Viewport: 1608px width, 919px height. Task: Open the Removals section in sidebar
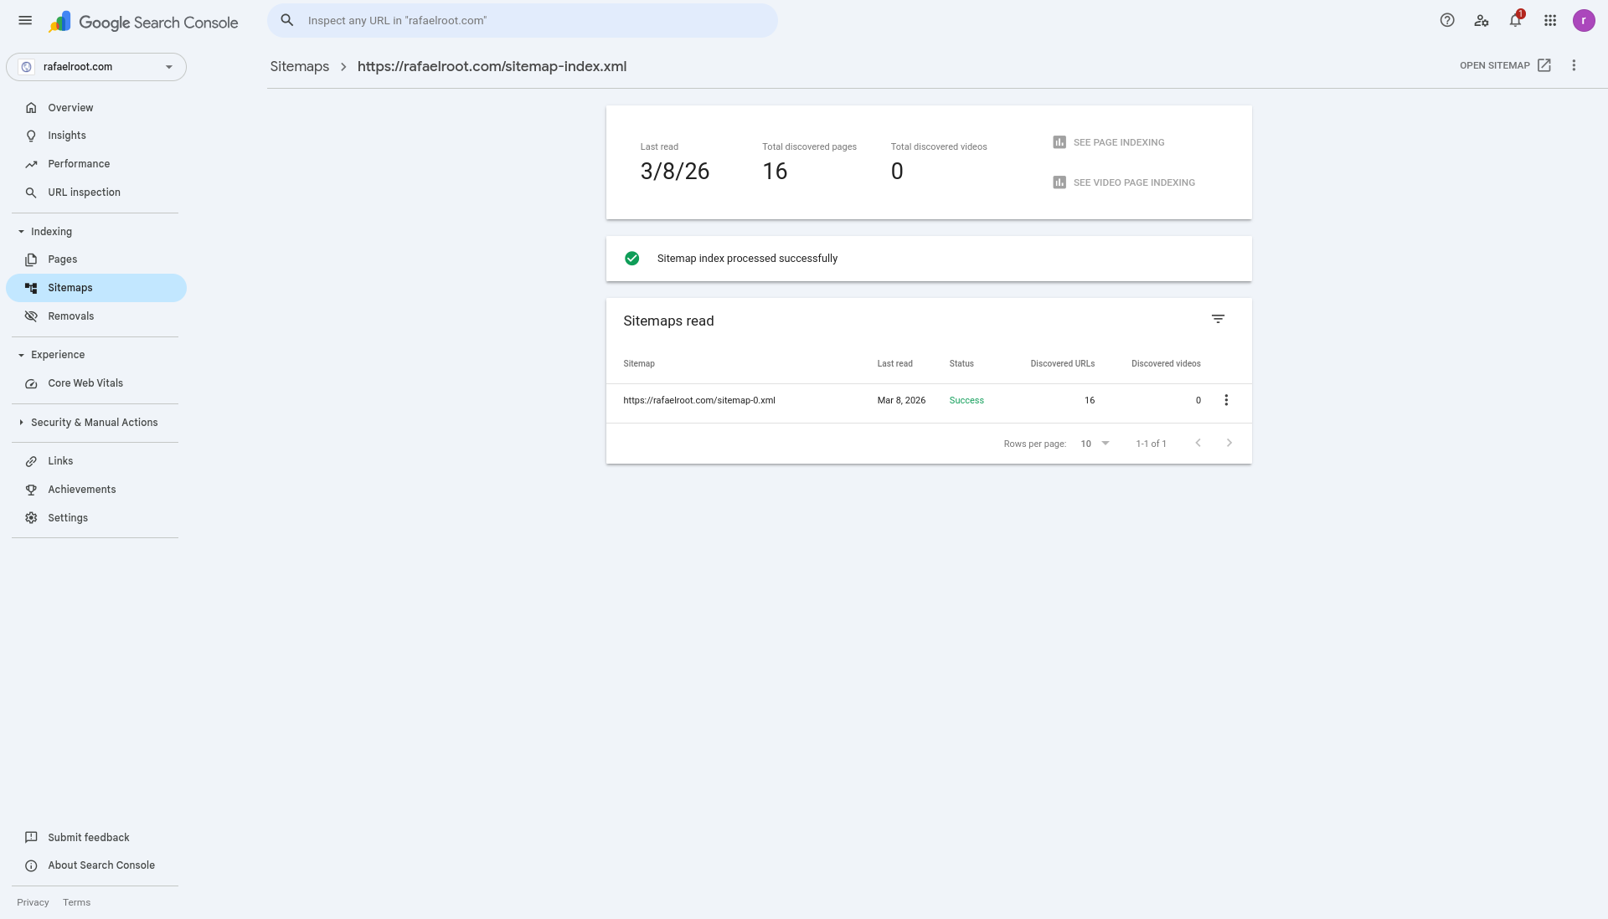[70, 316]
